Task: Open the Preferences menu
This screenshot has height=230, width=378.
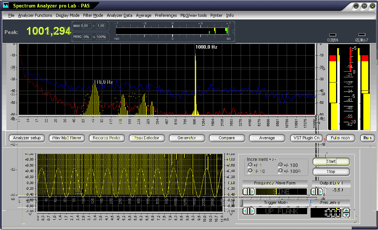Action: tap(166, 15)
